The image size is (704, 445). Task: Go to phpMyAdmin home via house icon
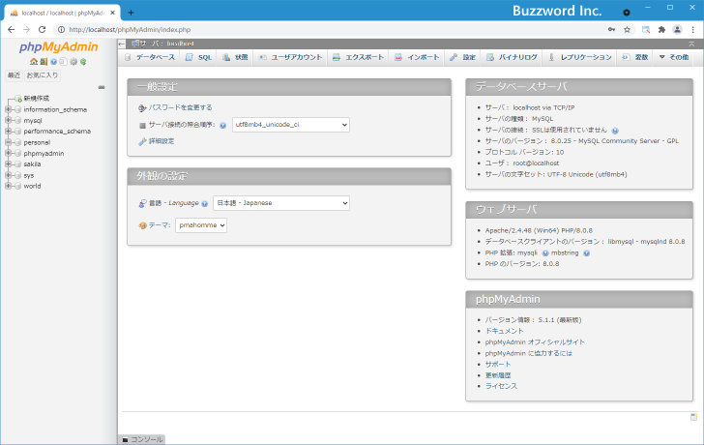coord(34,62)
